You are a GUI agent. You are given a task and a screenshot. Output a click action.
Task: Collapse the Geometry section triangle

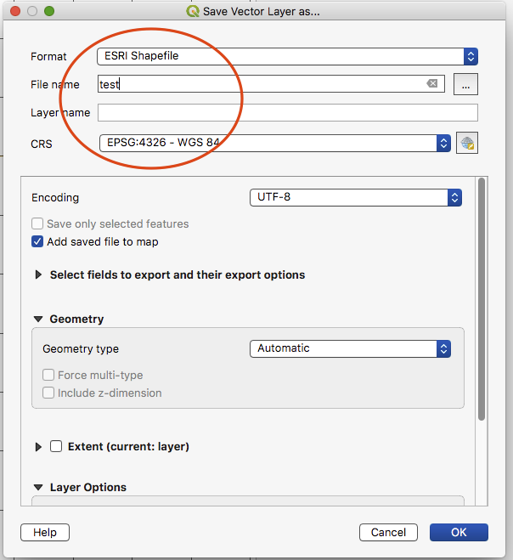(x=38, y=319)
